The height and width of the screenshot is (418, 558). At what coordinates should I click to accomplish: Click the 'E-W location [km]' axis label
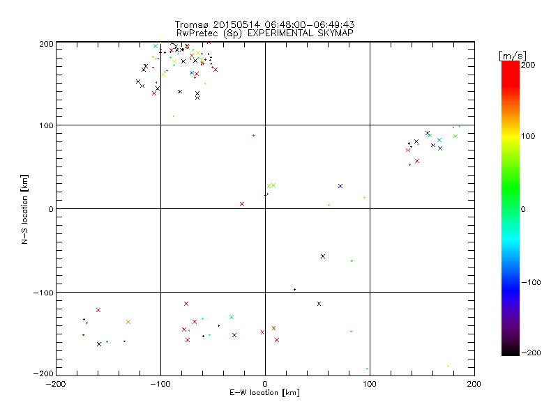(264, 393)
